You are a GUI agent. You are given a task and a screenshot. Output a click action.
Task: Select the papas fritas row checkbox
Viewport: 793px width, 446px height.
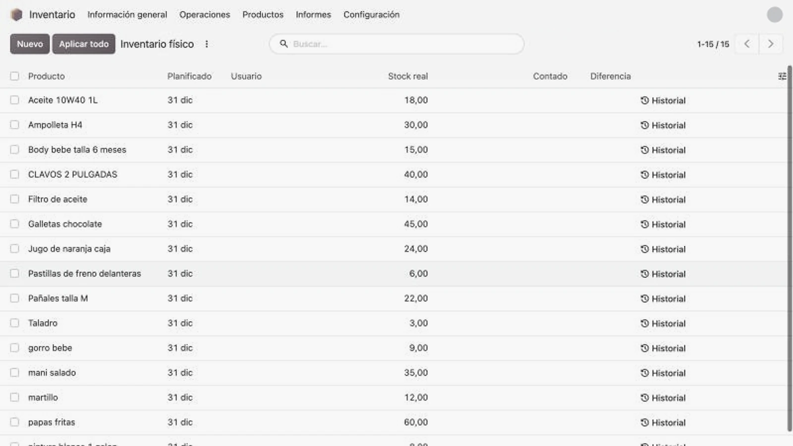(x=14, y=422)
